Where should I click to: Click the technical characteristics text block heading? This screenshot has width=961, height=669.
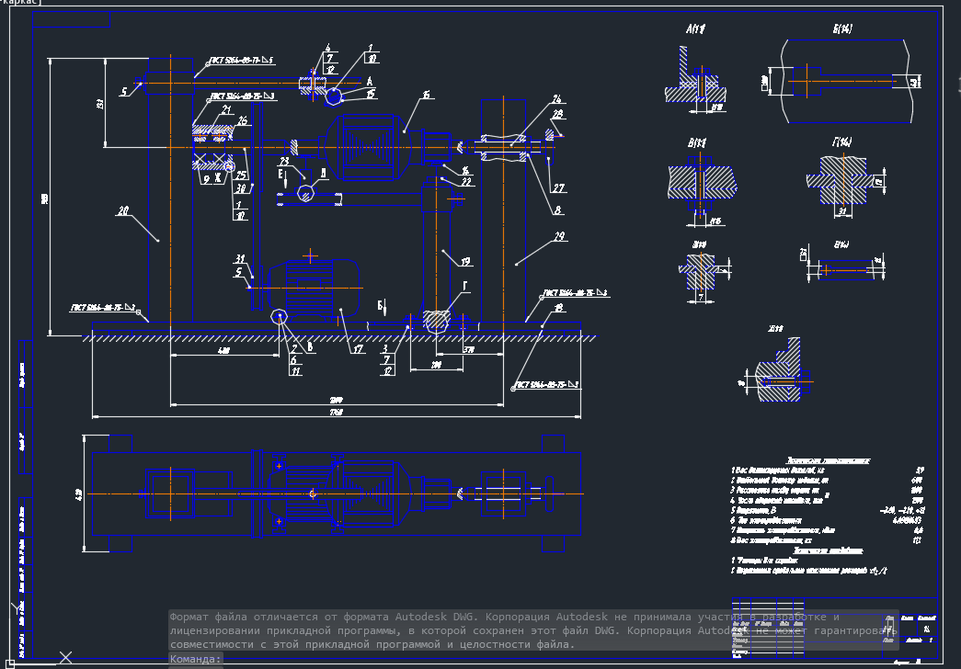click(x=828, y=459)
